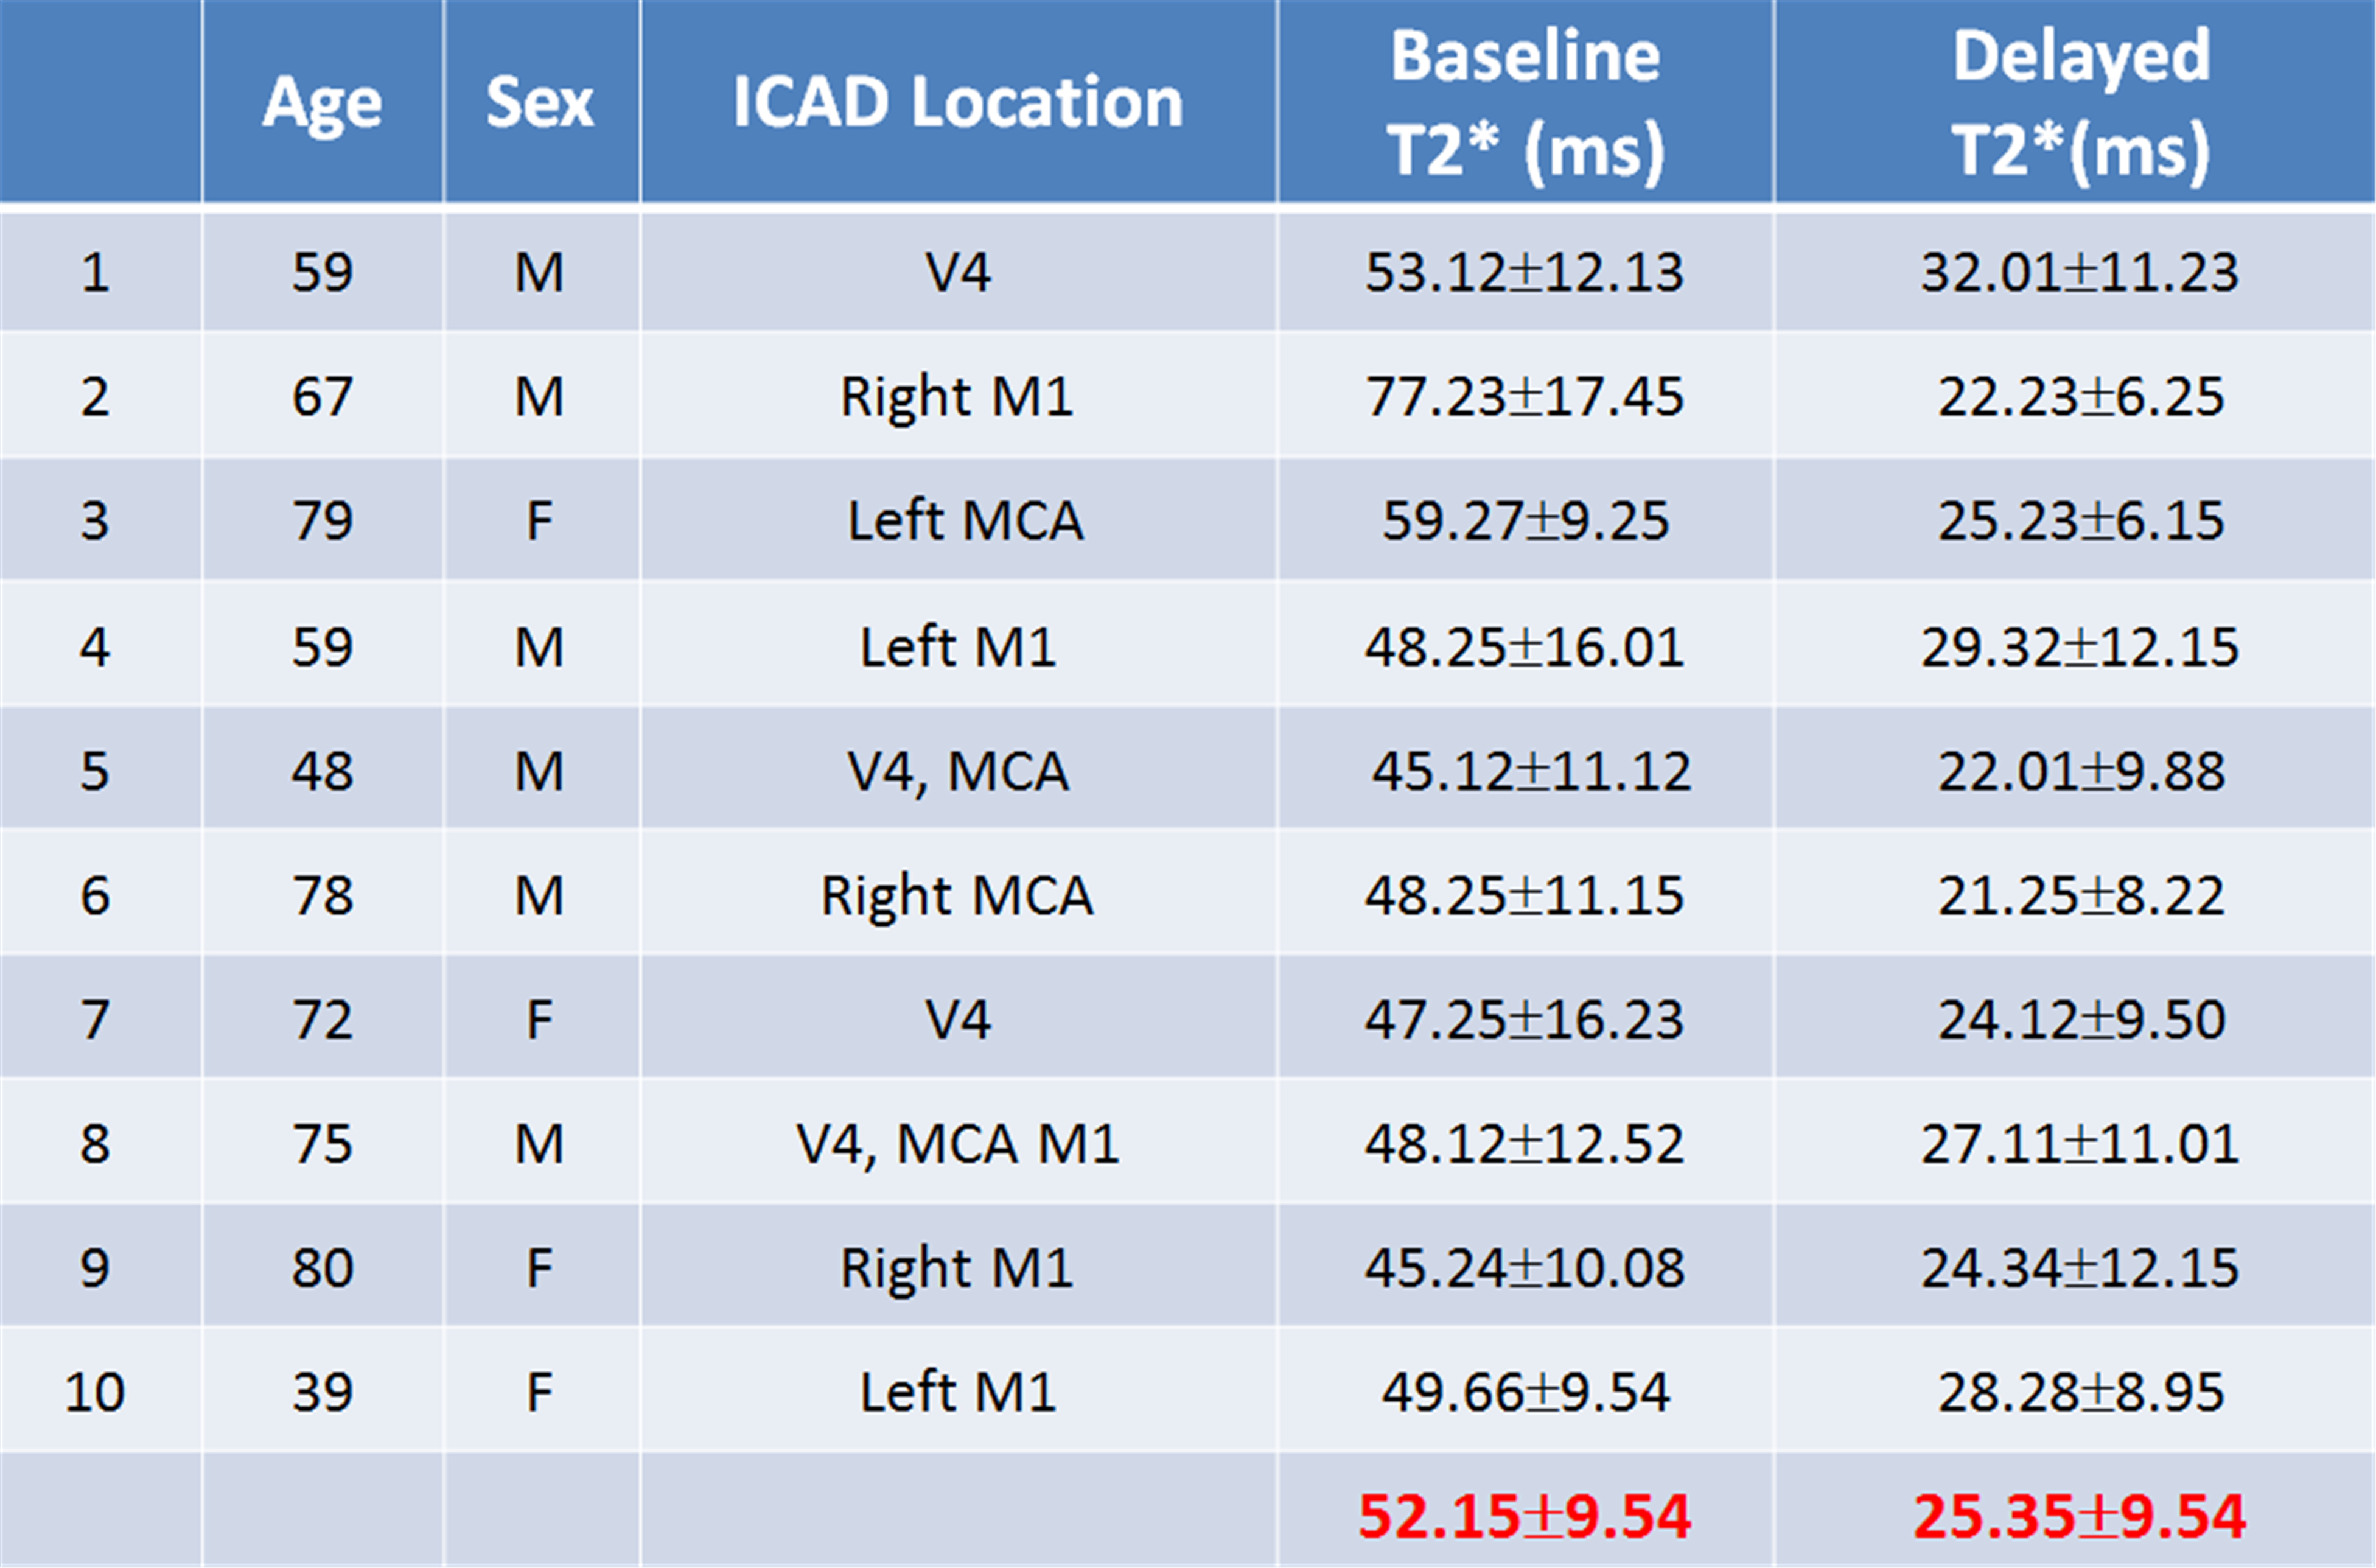
Task: Select the age cell showing 67
Action: coord(322,396)
